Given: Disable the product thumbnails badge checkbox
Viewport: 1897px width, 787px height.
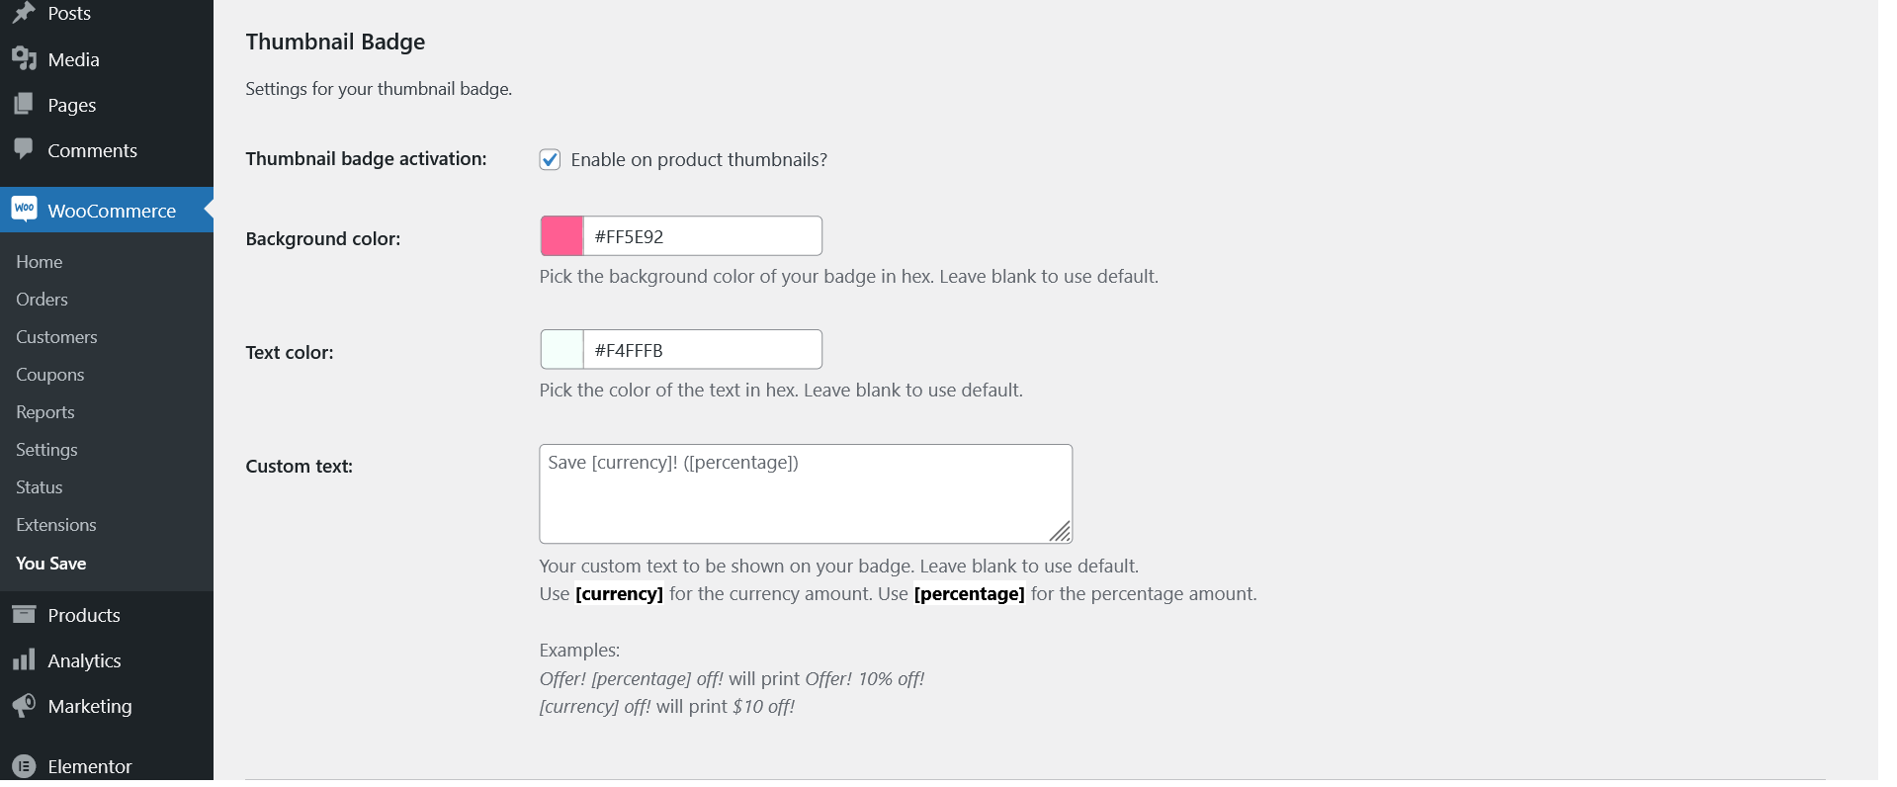Looking at the screenshot, I should tap(551, 160).
